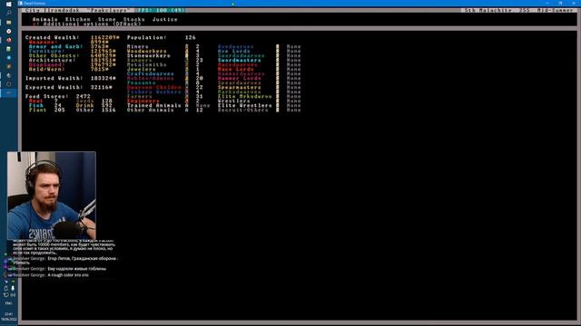Click the Furniture wealth row

73,51
